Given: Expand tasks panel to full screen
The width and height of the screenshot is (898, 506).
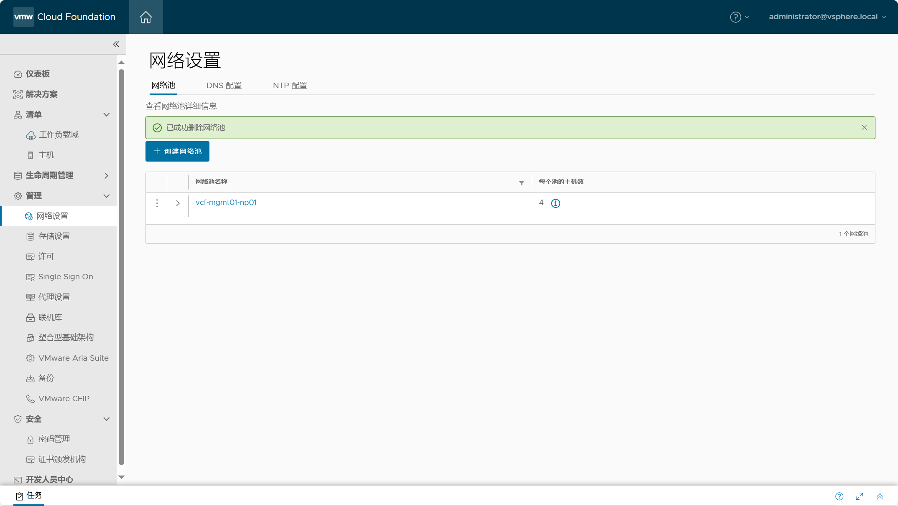Looking at the screenshot, I should [860, 496].
